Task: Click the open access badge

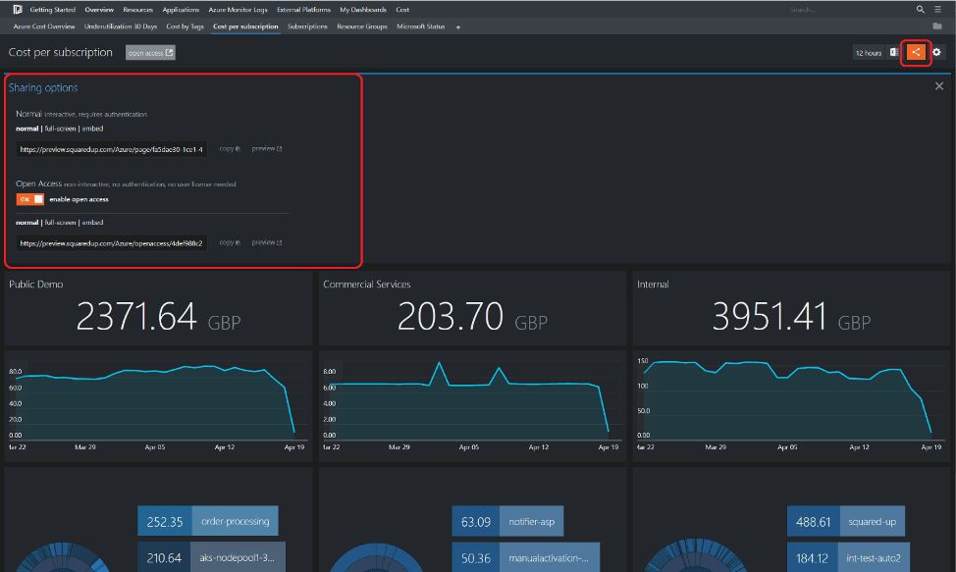Action: (x=150, y=53)
